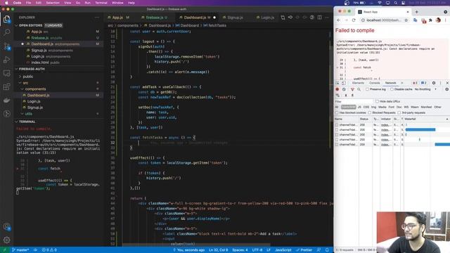The height and width of the screenshot is (253, 450).
Task: Show more DevTools tabs chevron
Action: point(401,83)
